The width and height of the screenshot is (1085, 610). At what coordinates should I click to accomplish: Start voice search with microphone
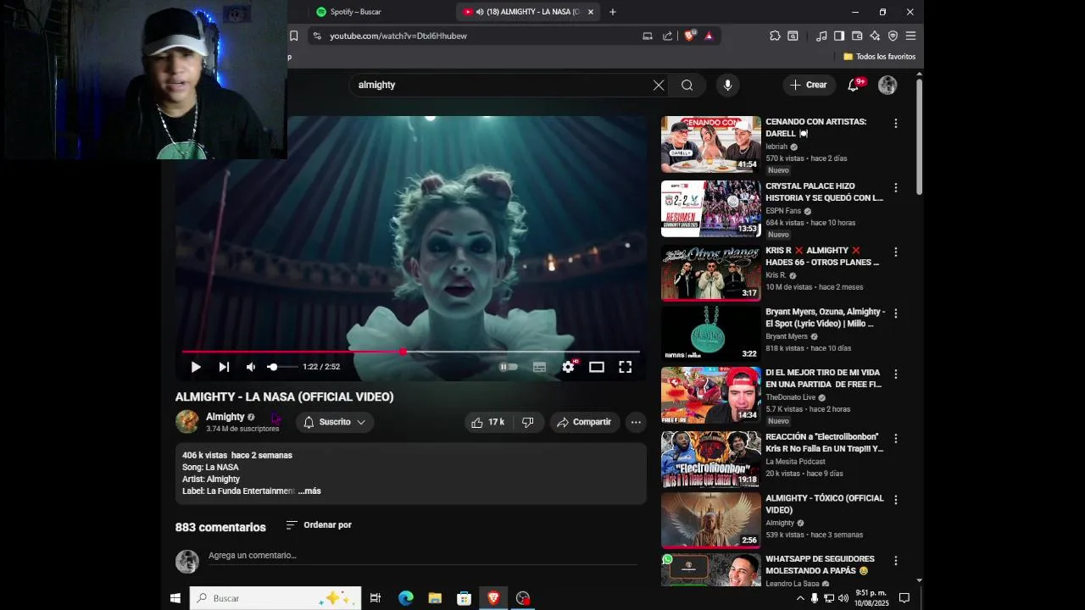(727, 85)
